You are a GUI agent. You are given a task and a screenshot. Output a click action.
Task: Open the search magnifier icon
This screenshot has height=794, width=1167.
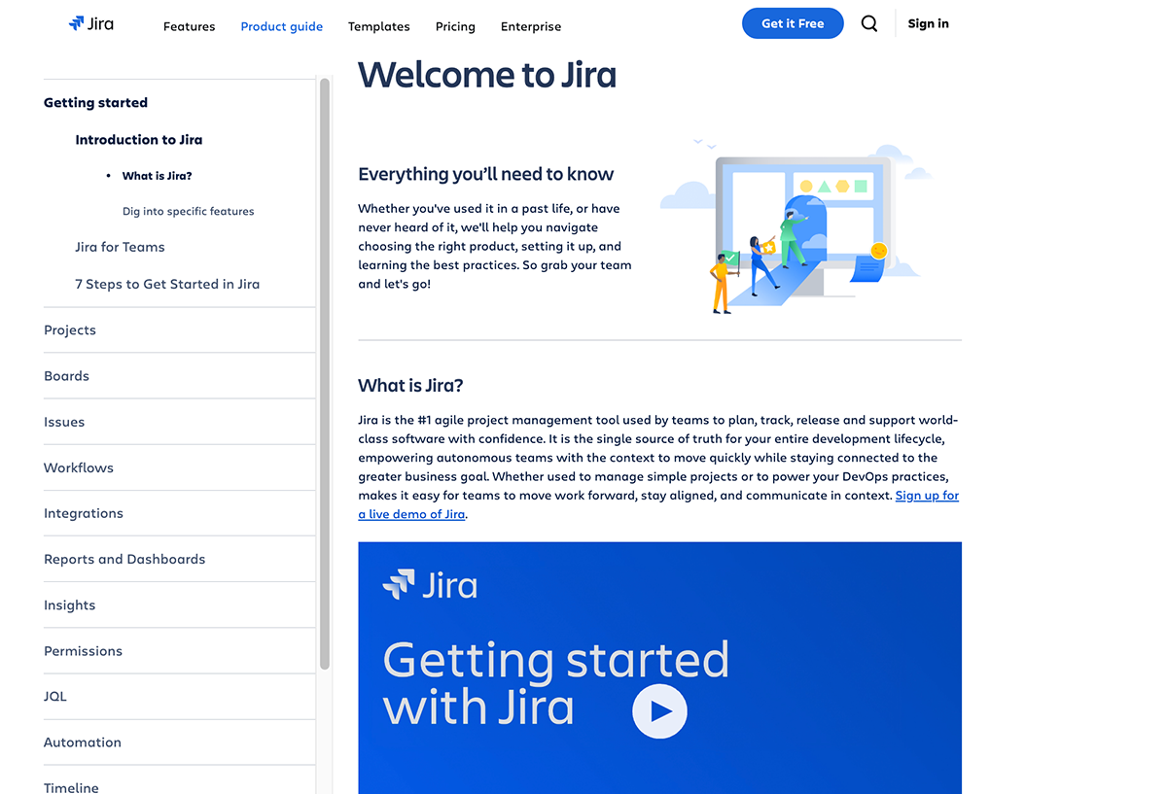[x=868, y=23]
